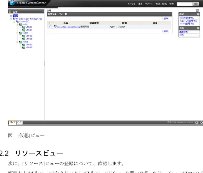This screenshot has width=203, height=173.
Task: Click the lower 削除 link below table
Action: coord(166,31)
